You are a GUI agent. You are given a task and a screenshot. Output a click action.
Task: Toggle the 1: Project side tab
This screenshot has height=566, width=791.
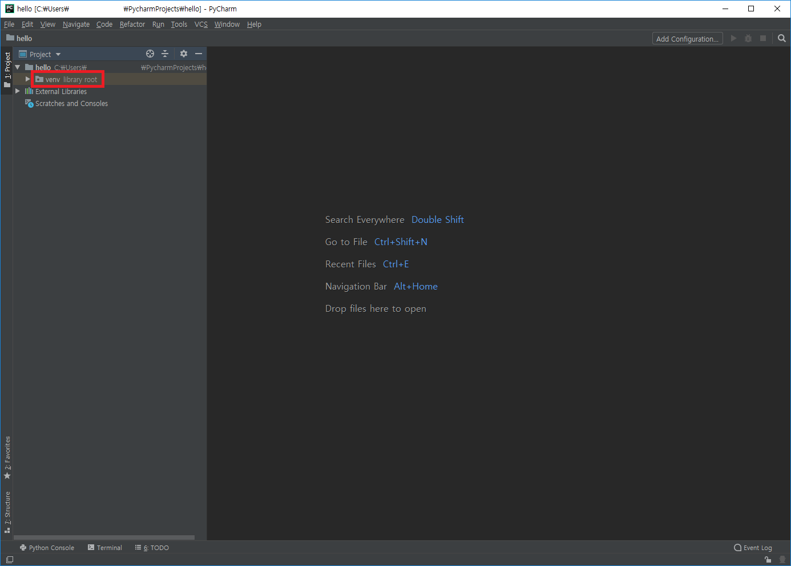(7, 70)
